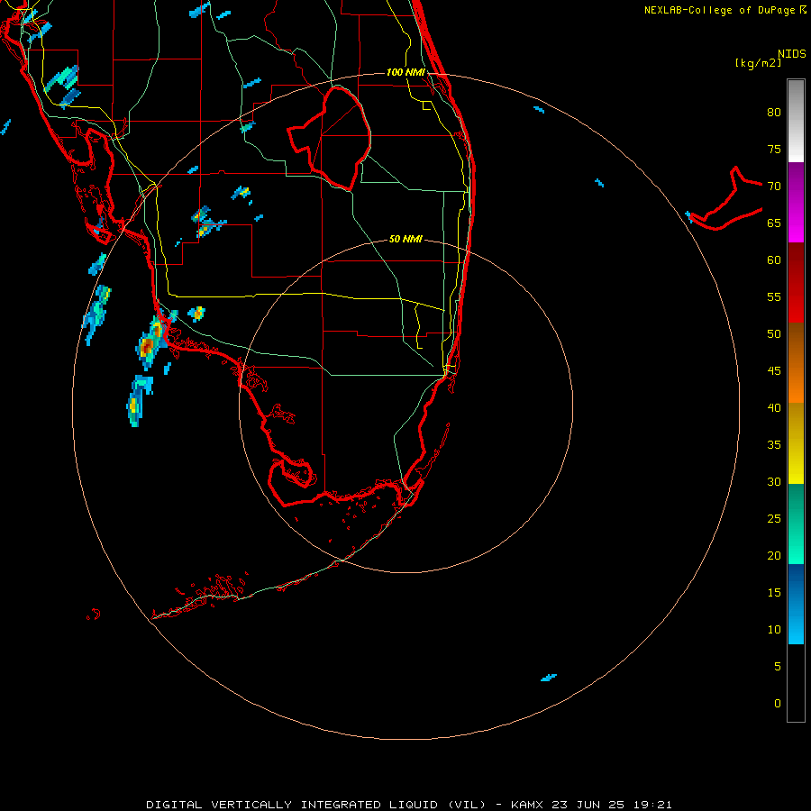811x811 pixels.
Task: Click the scale value 25
Action: [x=774, y=519]
